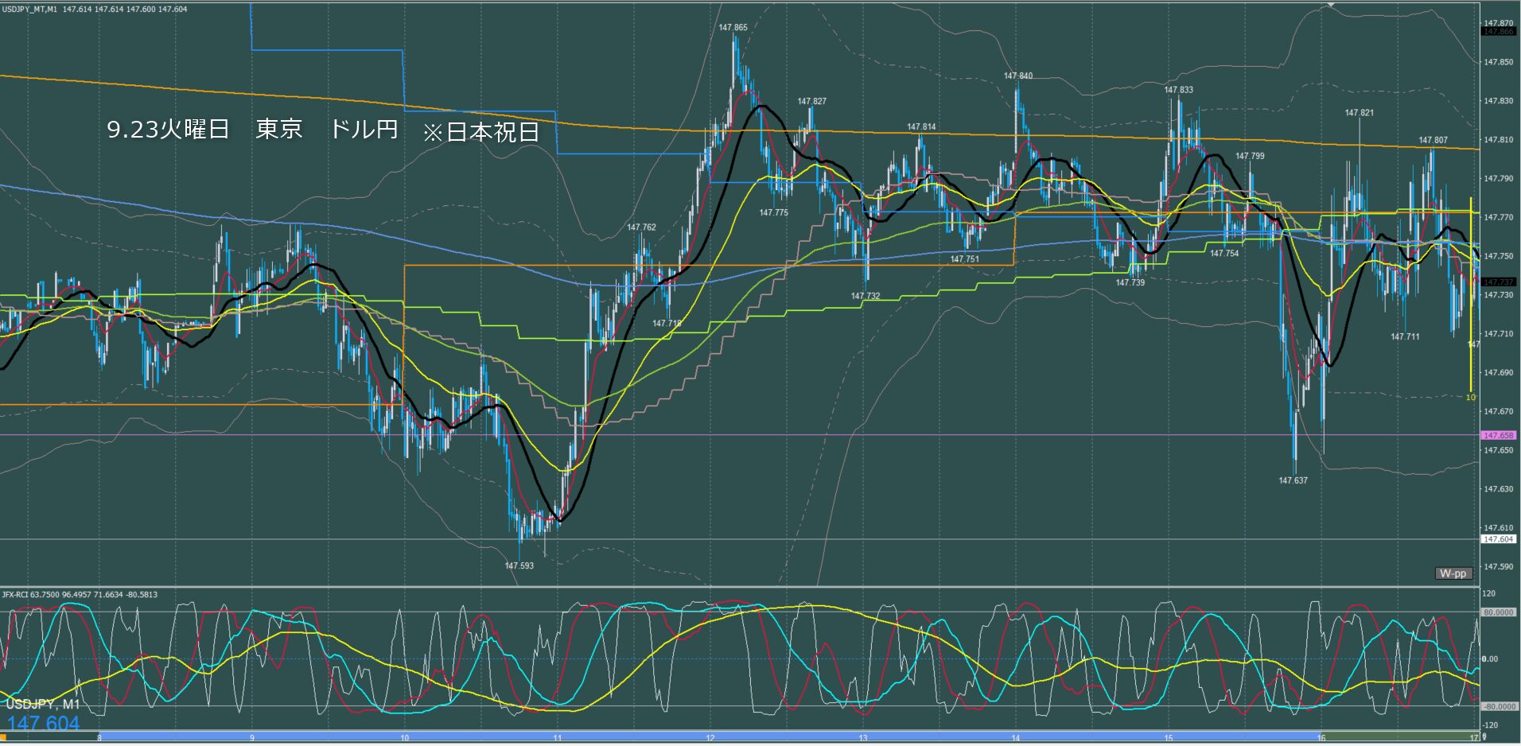The image size is (1521, 746).
Task: Select the 80.0000 RCI level label
Action: coord(1498,612)
